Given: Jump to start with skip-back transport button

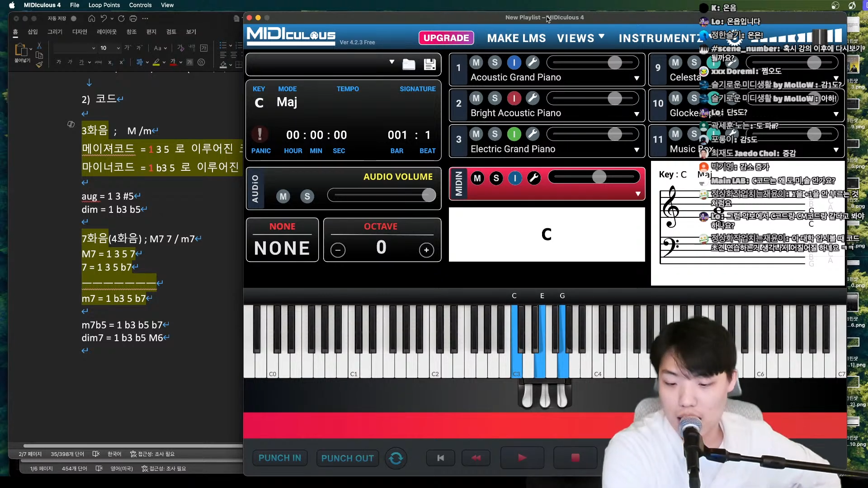Looking at the screenshot, I should pos(441,458).
